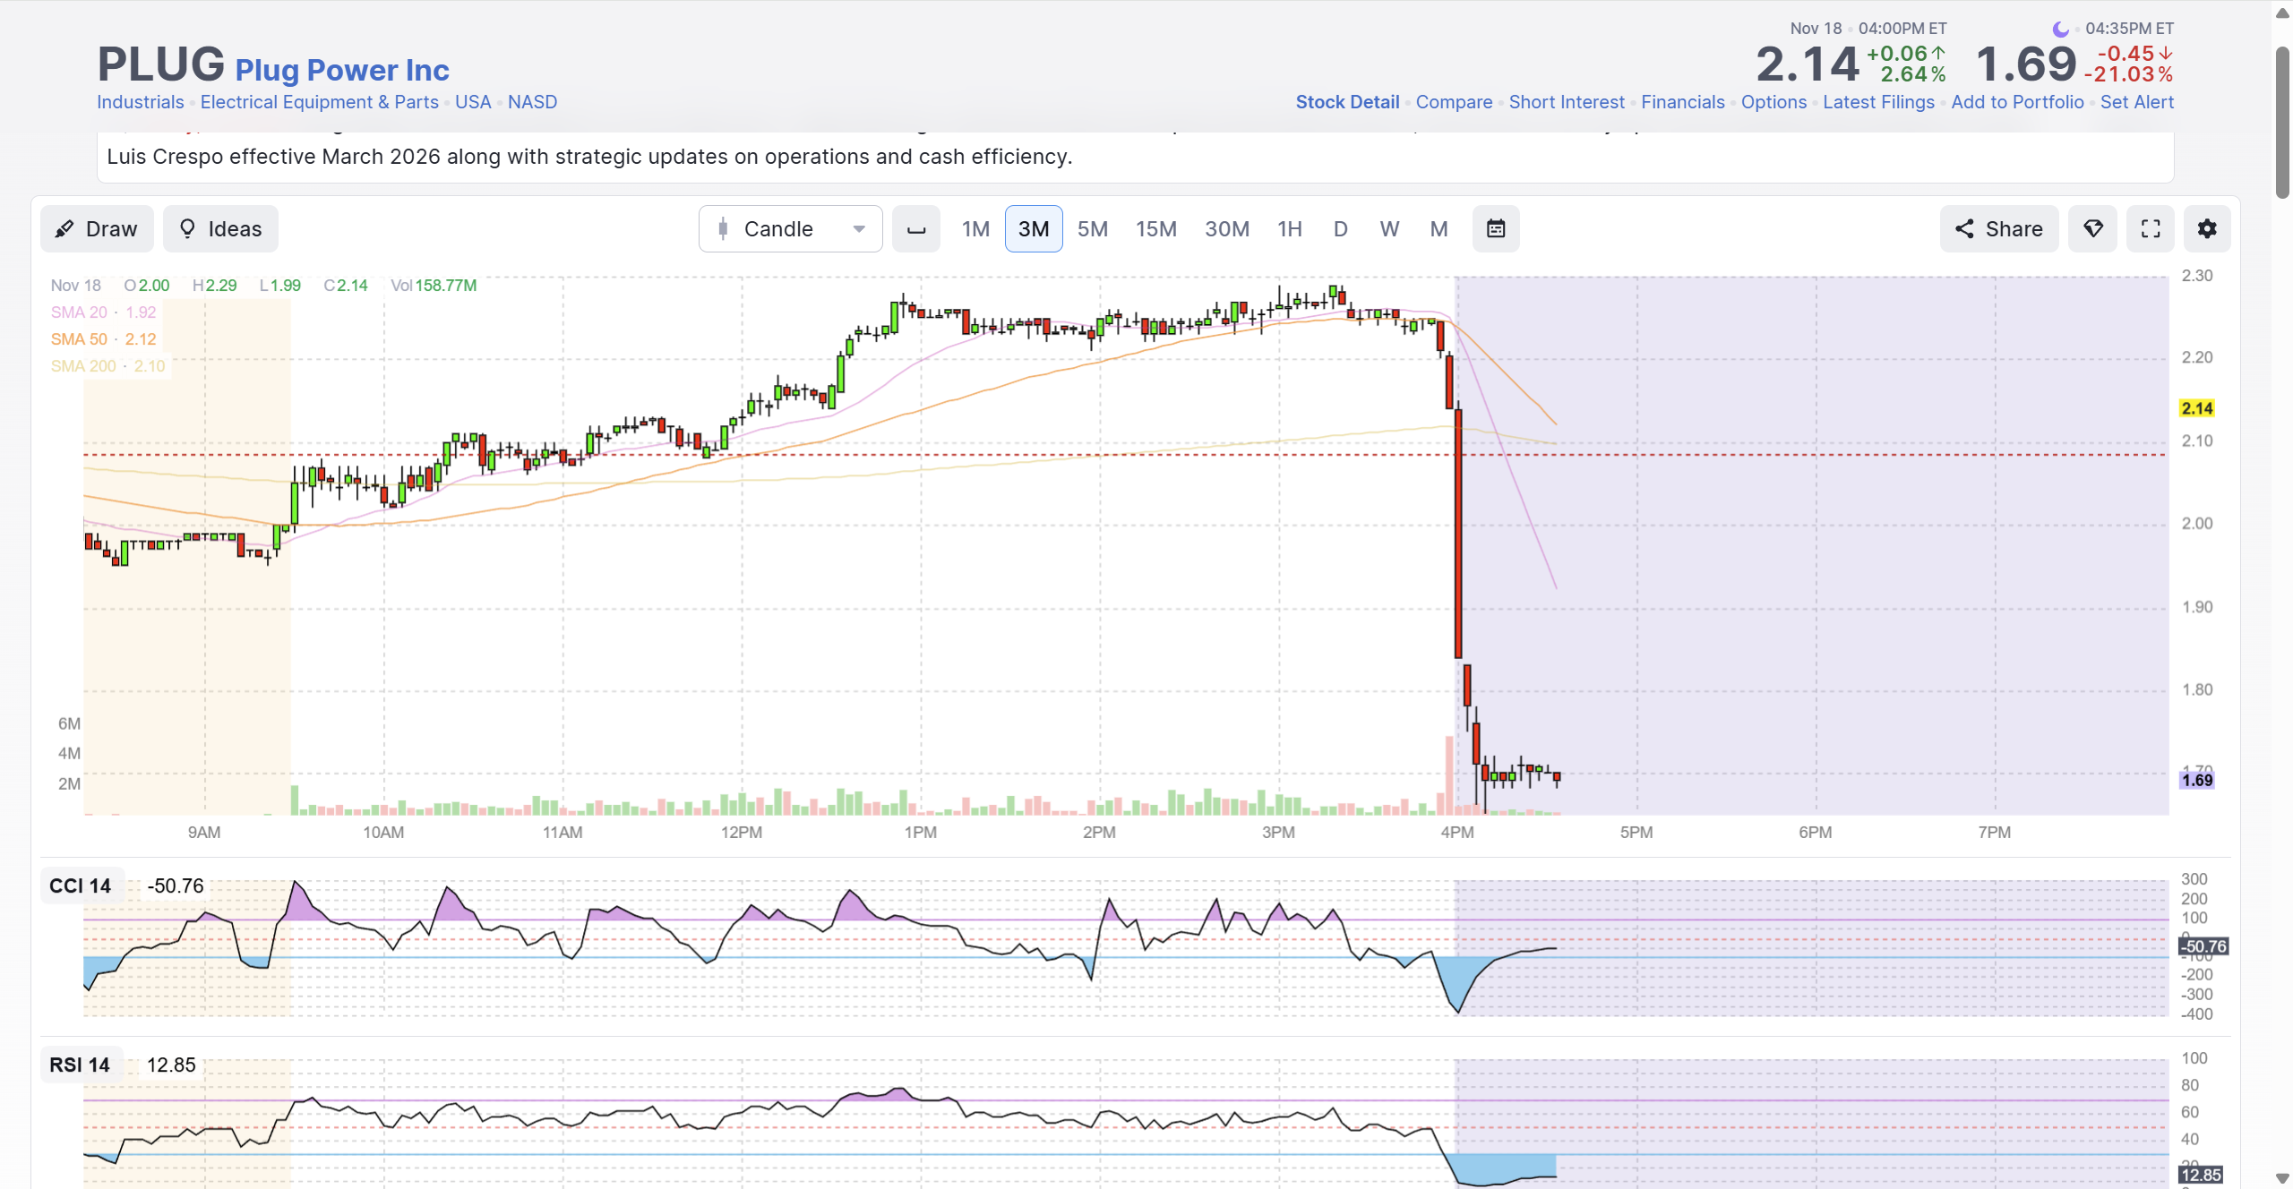Click the measure ruler icon button
Image resolution: width=2293 pixels, height=1189 pixels.
[x=915, y=229]
